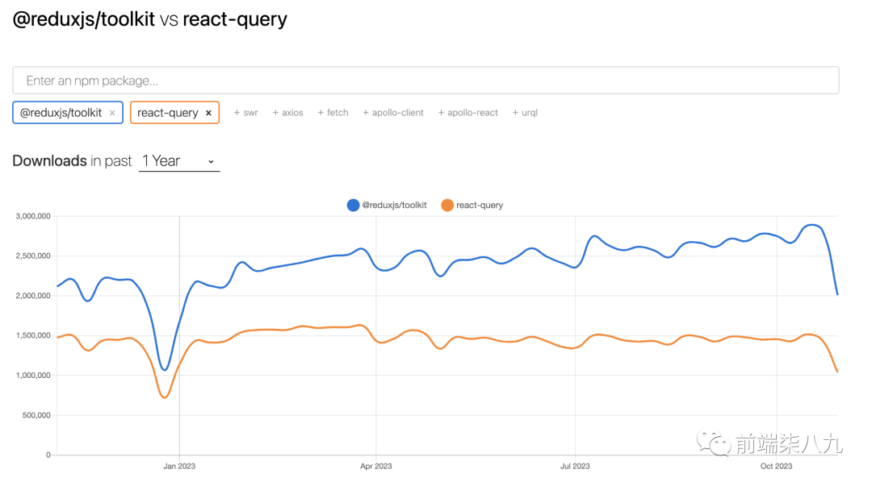Add the axios package suggestion
The image size is (872, 482).
pyautogui.click(x=287, y=113)
